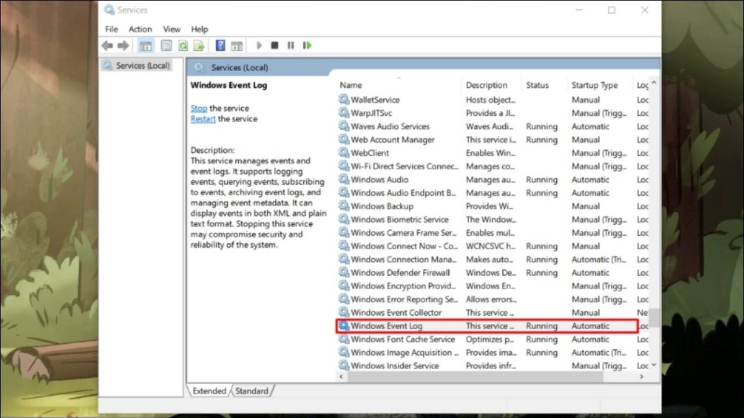Select the Web Account Manager service

click(493, 140)
